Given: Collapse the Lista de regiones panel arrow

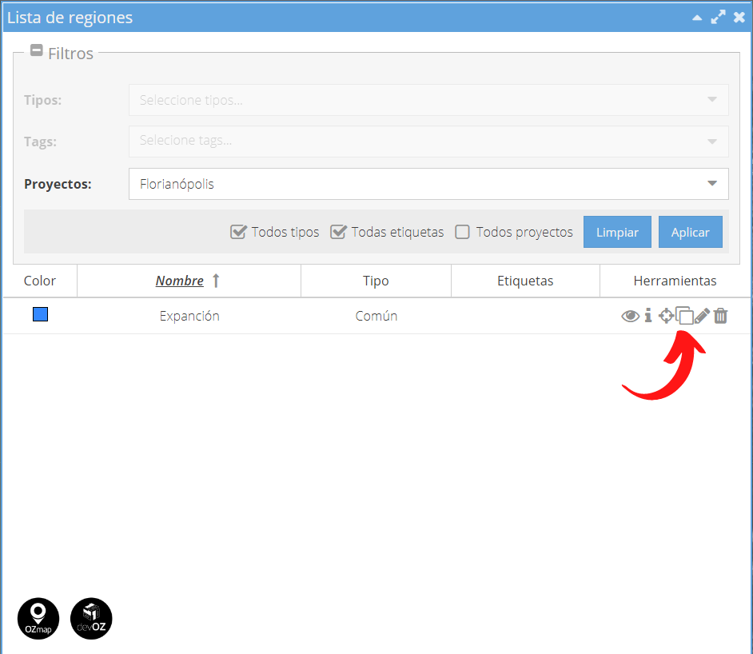Looking at the screenshot, I should (697, 18).
